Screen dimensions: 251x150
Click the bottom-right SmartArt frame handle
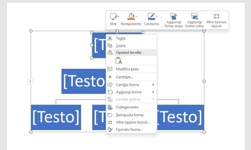click(x=204, y=132)
